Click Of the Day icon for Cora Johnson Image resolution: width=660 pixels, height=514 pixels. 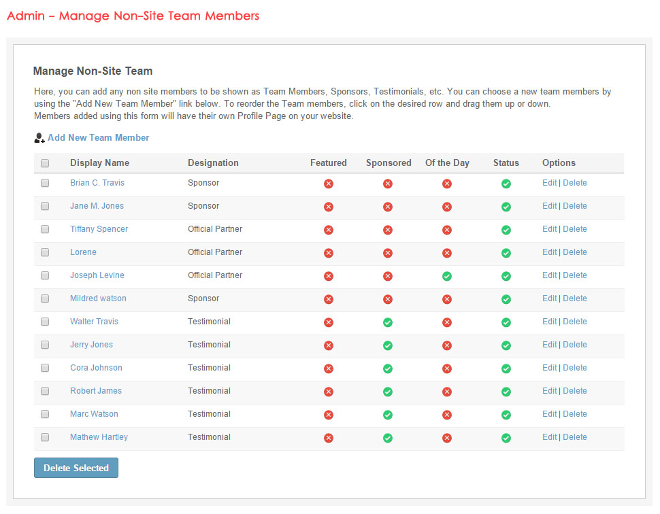click(447, 369)
